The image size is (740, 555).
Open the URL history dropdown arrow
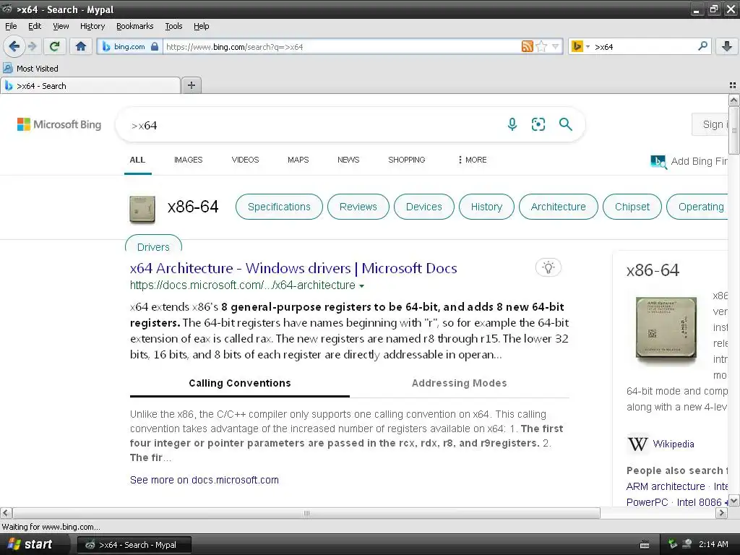click(x=556, y=46)
